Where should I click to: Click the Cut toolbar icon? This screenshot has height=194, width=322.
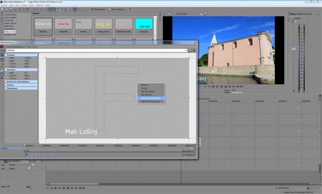click(x=20, y=10)
